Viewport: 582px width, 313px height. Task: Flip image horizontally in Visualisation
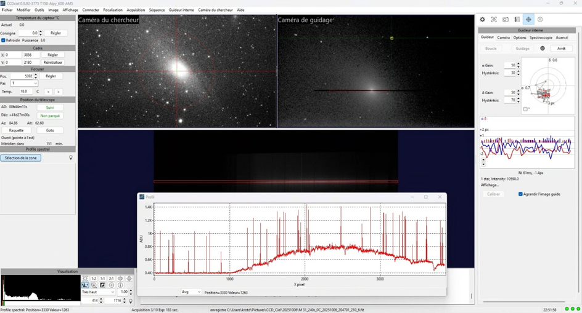(x=120, y=279)
